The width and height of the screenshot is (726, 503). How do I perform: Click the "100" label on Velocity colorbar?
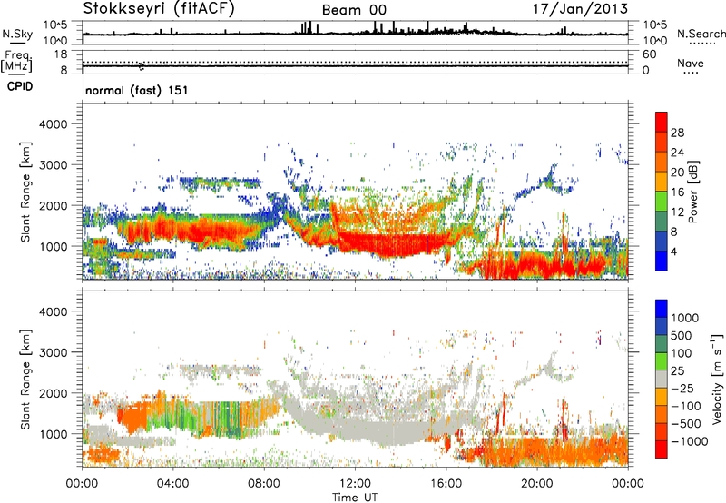682,353
